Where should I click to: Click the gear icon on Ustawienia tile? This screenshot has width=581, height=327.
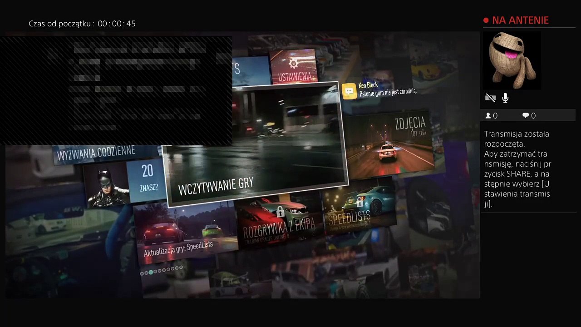(x=294, y=63)
